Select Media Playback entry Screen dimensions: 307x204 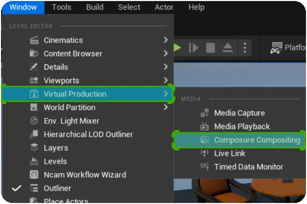coord(240,126)
